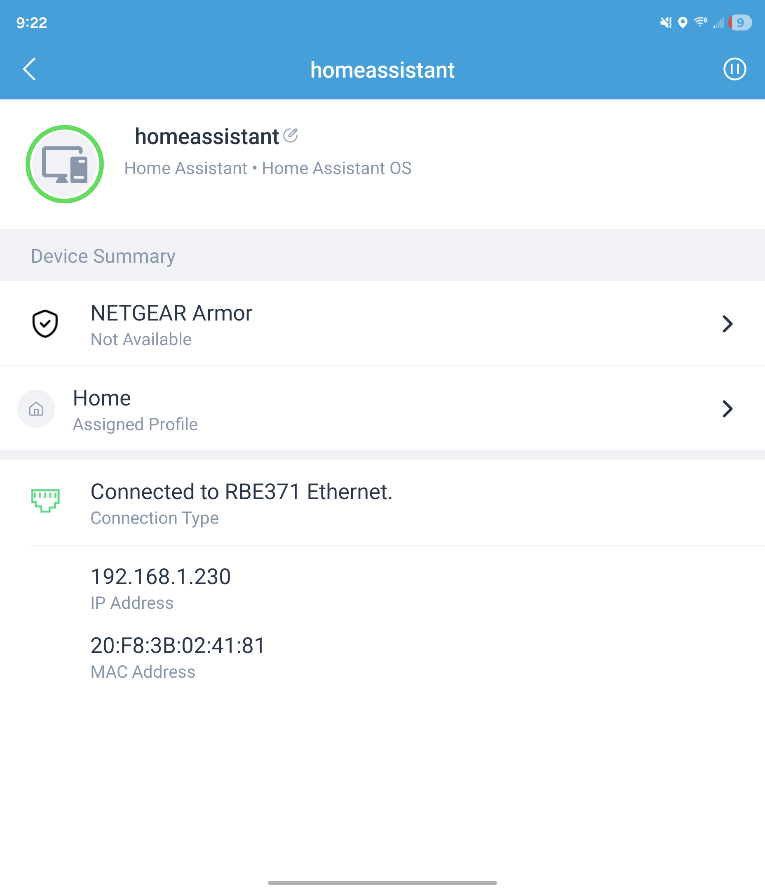765x891 pixels.
Task: Tap the Device Summary section header
Action: 103,256
